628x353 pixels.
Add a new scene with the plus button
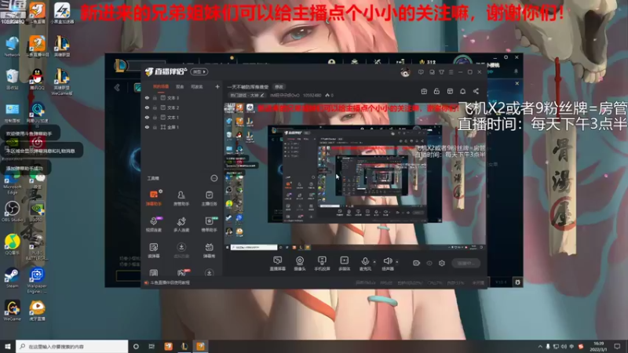(x=217, y=86)
